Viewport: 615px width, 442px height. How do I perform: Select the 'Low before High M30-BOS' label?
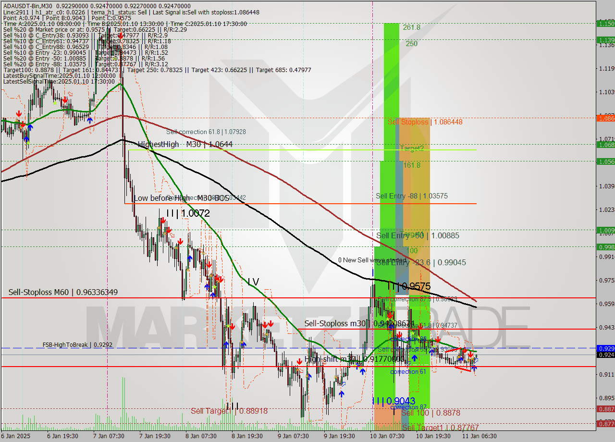182,198
